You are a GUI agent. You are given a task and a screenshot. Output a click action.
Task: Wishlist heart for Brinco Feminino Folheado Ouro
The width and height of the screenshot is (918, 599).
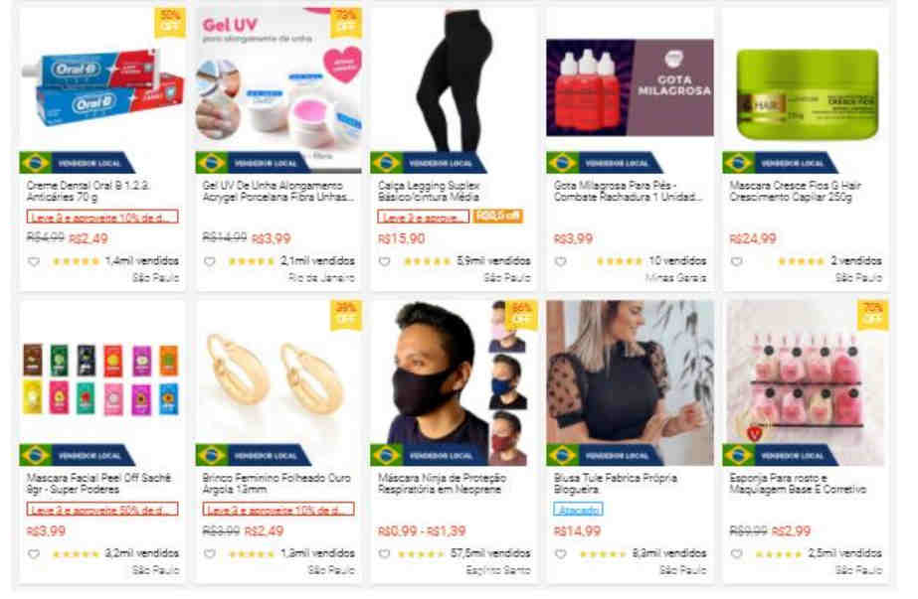click(x=210, y=554)
